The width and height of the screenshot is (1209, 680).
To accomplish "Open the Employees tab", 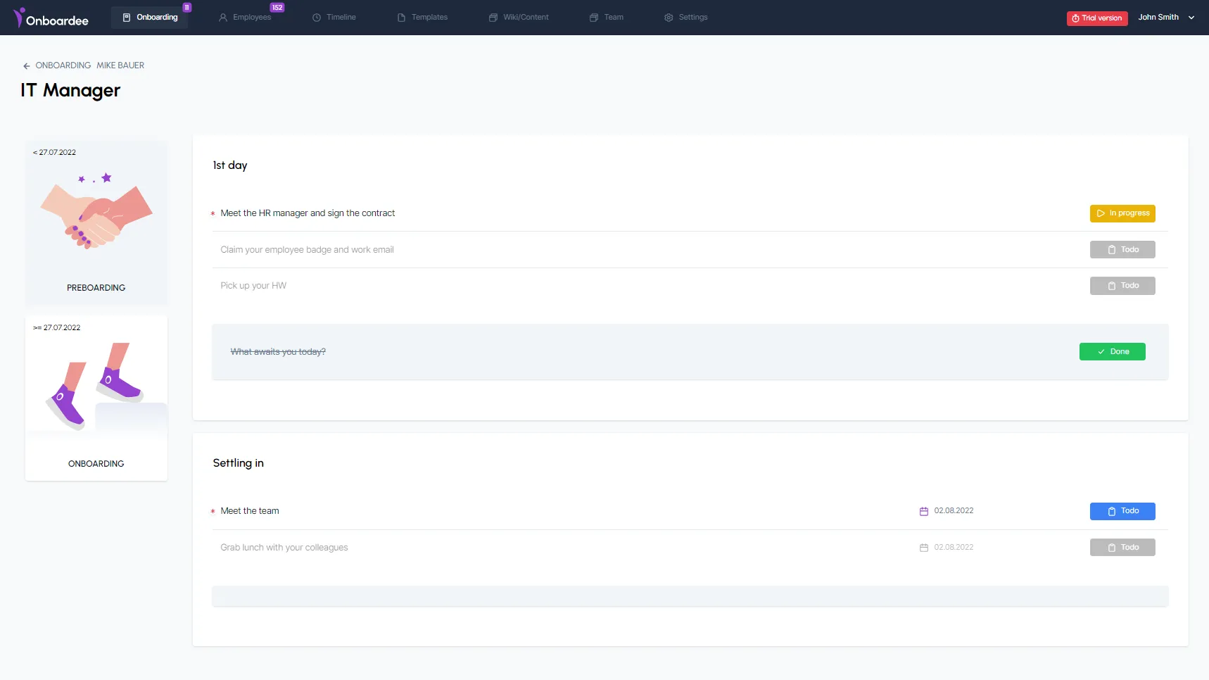I will click(245, 18).
